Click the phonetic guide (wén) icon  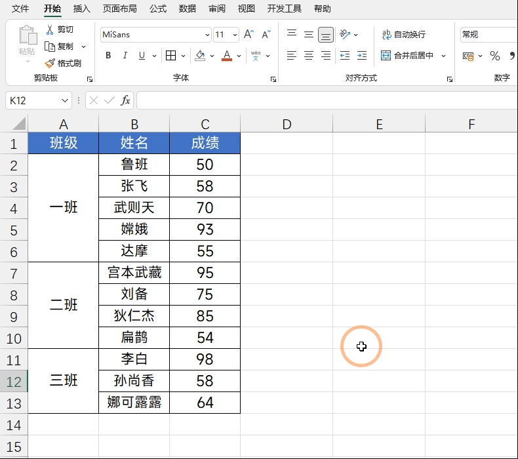[x=256, y=56]
